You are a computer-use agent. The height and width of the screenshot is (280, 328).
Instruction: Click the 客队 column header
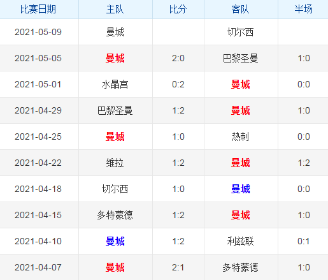(x=241, y=10)
